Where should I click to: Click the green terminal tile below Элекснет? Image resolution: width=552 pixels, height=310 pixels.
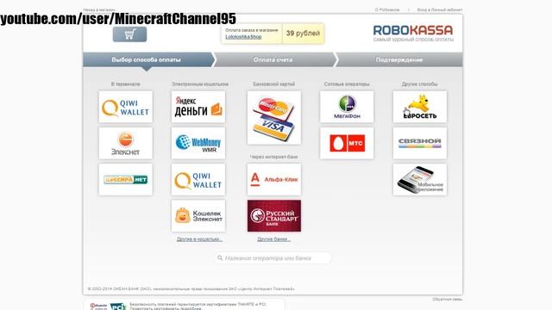click(126, 179)
